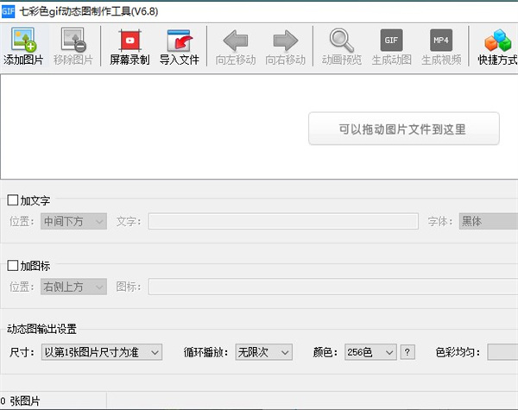Click the 可以拖动图片文件到这里 button
The width and height of the screenshot is (518, 410).
[403, 129]
